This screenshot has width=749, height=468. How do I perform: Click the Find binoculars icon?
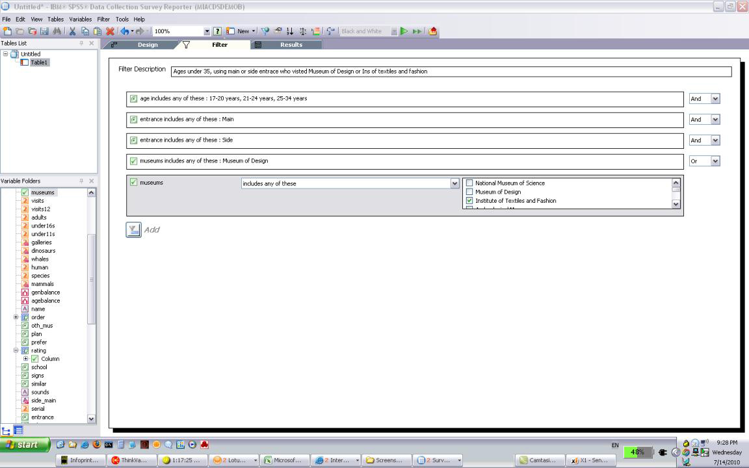(57, 31)
